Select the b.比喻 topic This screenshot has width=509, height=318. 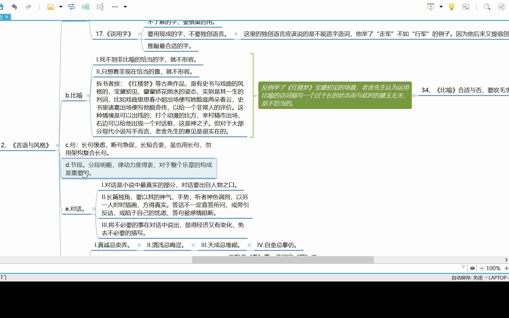tap(74, 95)
